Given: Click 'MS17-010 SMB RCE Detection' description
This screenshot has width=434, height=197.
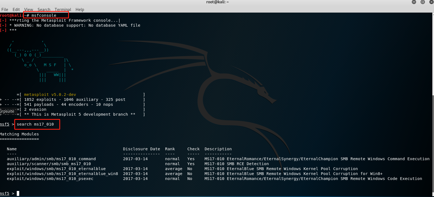Looking at the screenshot, I should (x=237, y=164).
